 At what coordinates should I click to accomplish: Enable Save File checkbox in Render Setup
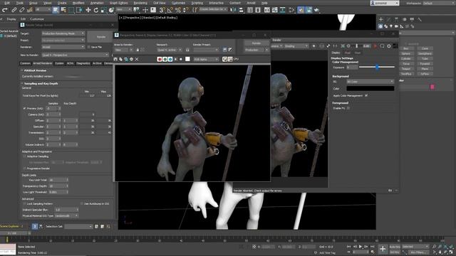[x=89, y=47]
